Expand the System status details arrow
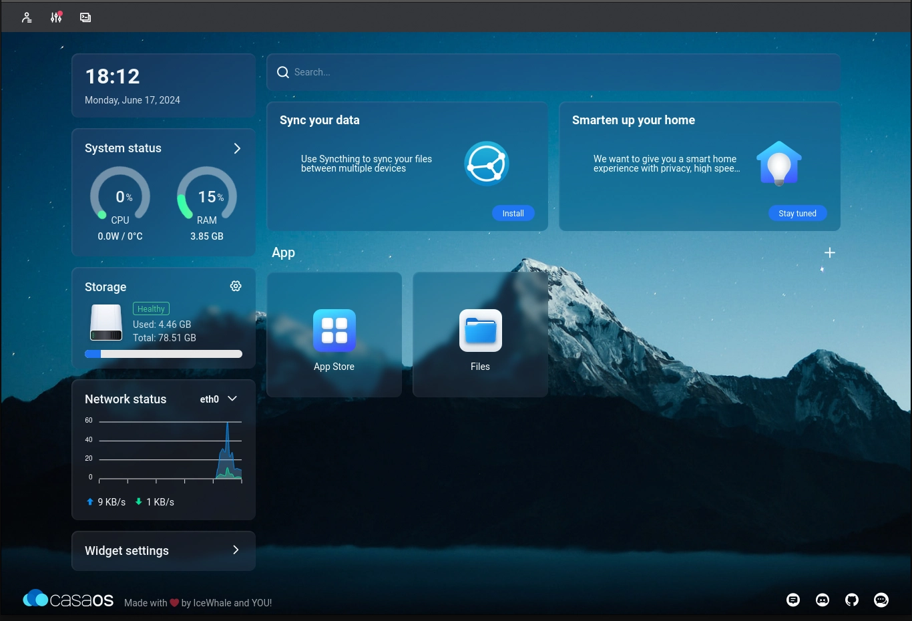The height and width of the screenshot is (621, 912). coord(237,148)
